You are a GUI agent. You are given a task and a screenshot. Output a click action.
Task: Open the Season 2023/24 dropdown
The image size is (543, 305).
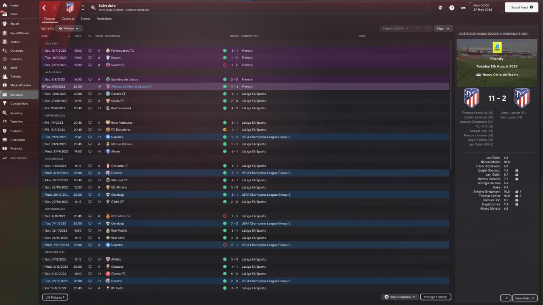coord(395,28)
